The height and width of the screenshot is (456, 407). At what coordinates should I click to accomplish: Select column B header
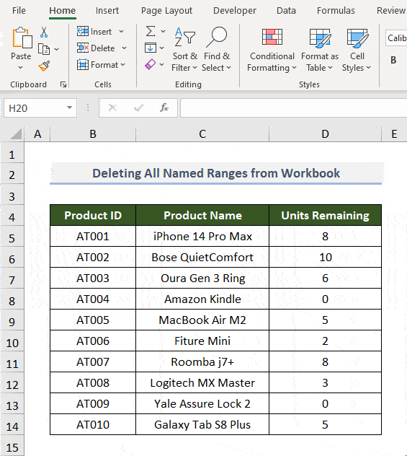[x=93, y=134]
